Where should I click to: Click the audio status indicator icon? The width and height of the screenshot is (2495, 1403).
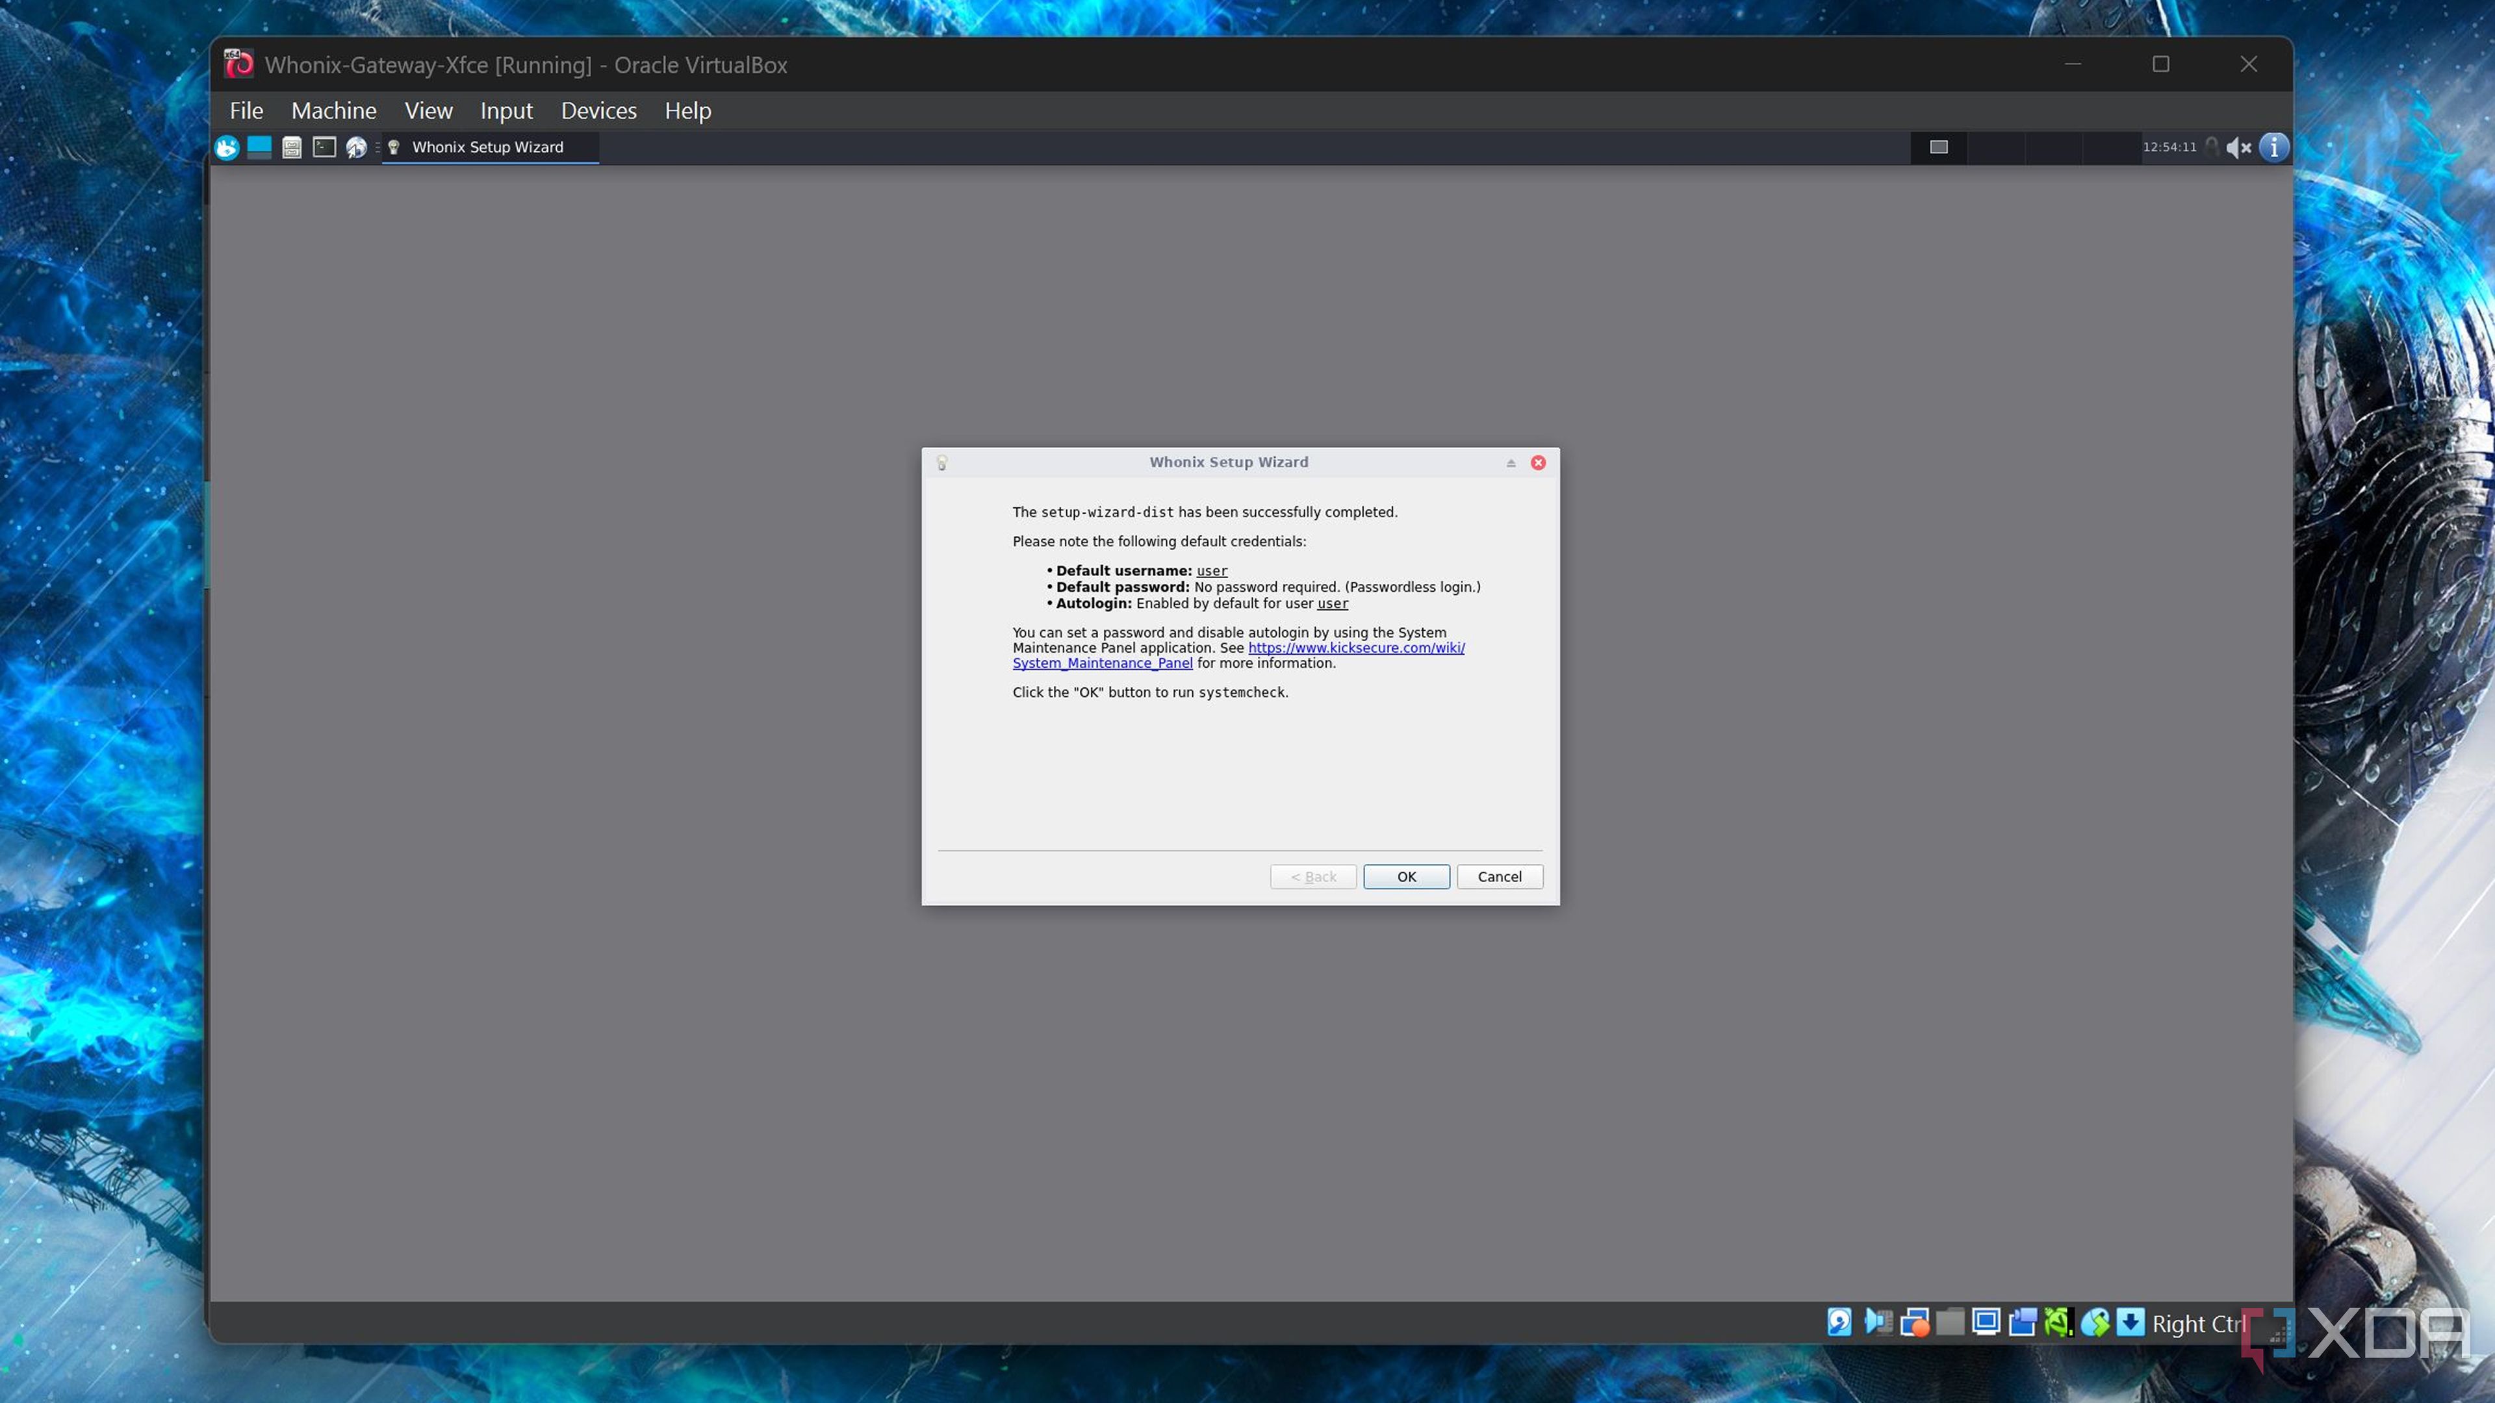tap(1878, 1322)
